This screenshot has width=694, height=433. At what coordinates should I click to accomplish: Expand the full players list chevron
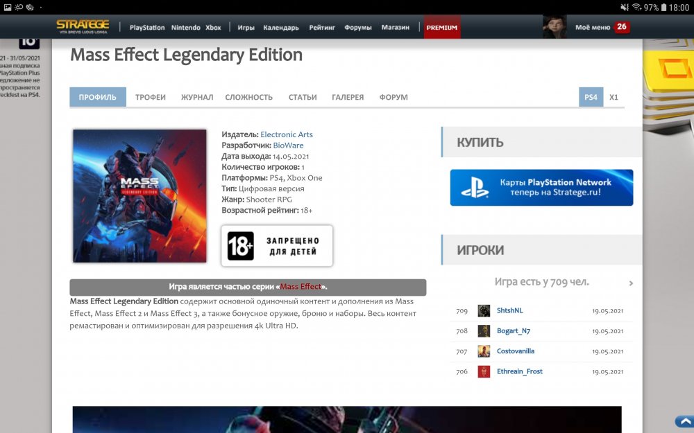tap(631, 283)
